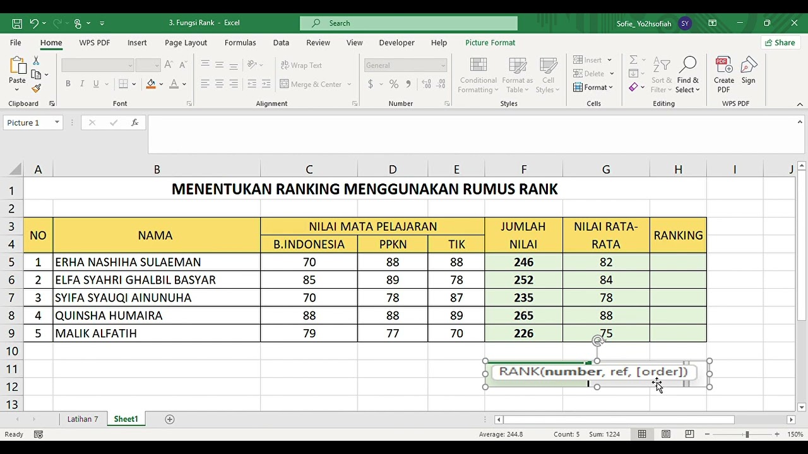The image size is (808, 454).
Task: Open Format as Table gallery
Action: pyautogui.click(x=518, y=76)
